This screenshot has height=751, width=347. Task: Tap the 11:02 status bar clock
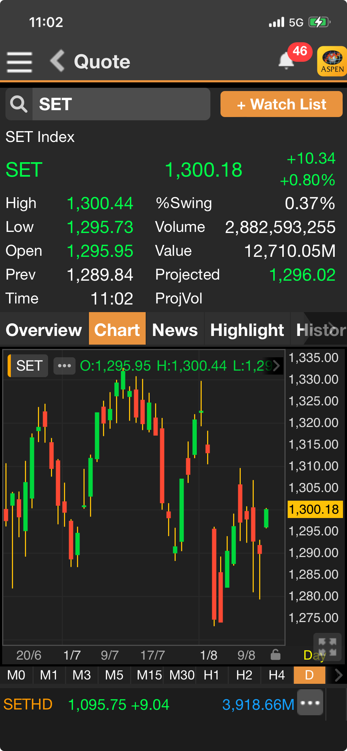point(46,22)
